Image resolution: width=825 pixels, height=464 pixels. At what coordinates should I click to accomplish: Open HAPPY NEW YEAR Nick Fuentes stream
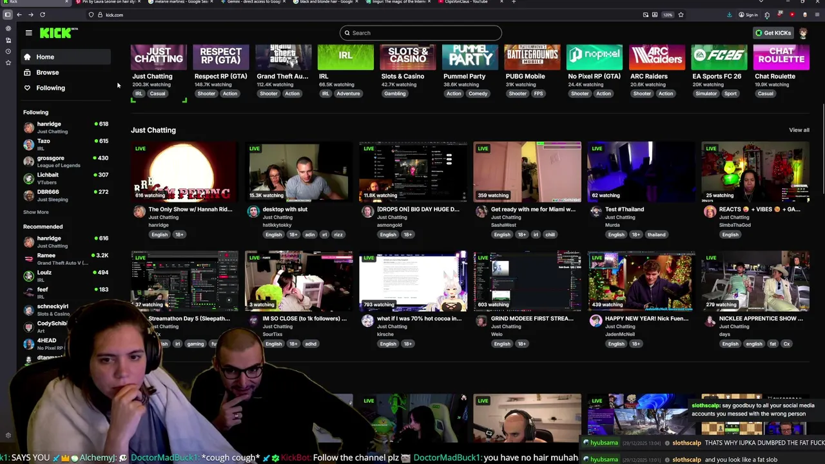coord(641,281)
